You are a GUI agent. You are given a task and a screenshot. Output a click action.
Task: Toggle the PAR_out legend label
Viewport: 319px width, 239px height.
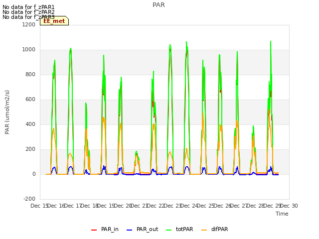click(148, 229)
